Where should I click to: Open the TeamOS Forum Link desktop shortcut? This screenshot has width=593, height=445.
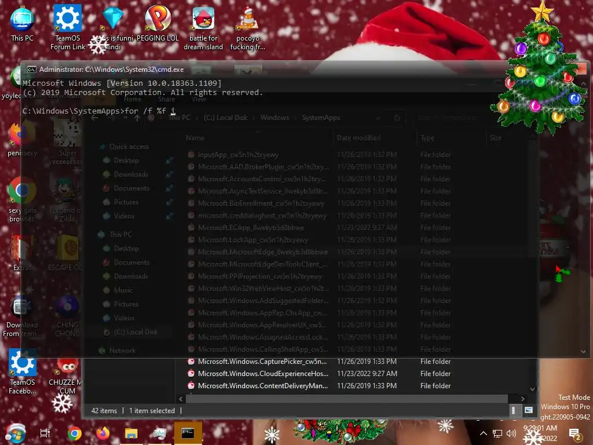point(67,27)
